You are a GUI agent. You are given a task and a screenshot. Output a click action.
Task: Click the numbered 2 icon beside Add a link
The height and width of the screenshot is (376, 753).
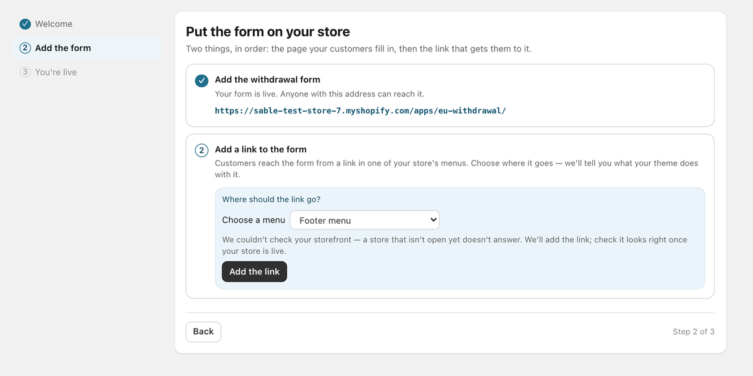tap(201, 150)
